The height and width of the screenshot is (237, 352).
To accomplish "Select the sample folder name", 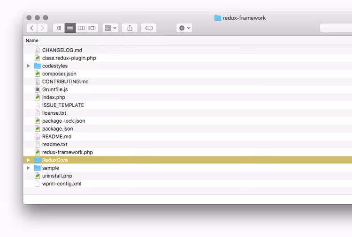I will point(51,168).
